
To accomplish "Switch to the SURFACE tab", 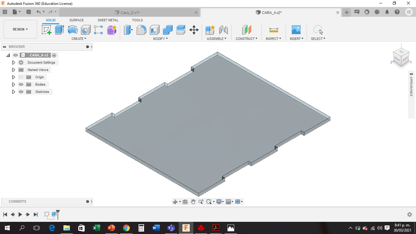I will pyautogui.click(x=76, y=20).
